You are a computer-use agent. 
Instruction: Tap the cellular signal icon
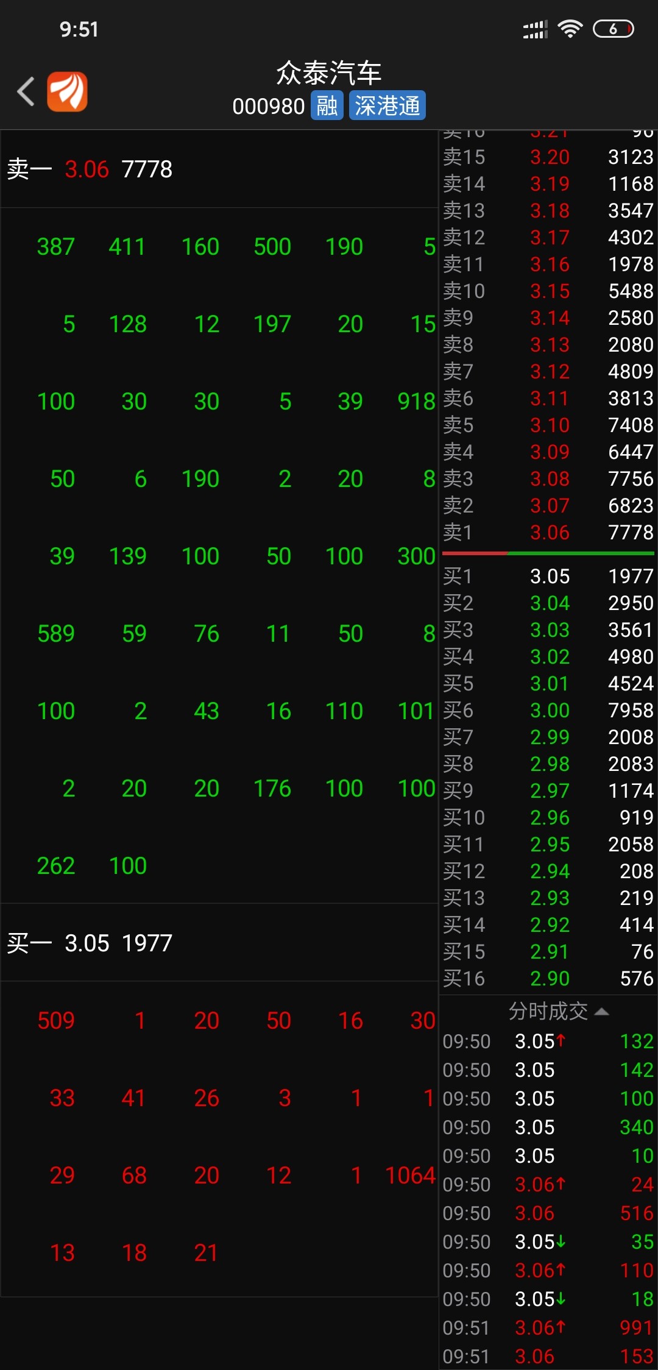point(536,29)
